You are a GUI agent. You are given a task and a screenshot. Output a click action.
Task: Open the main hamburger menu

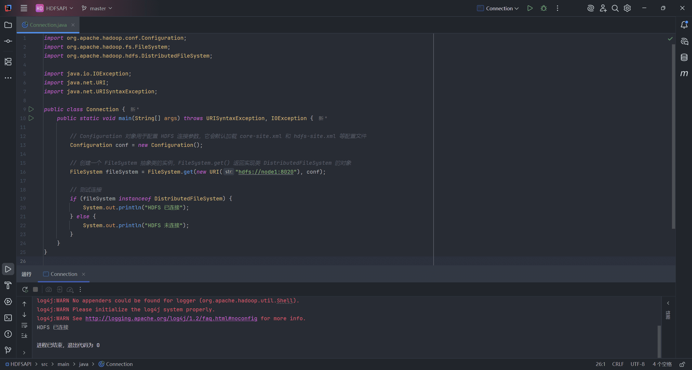point(24,8)
